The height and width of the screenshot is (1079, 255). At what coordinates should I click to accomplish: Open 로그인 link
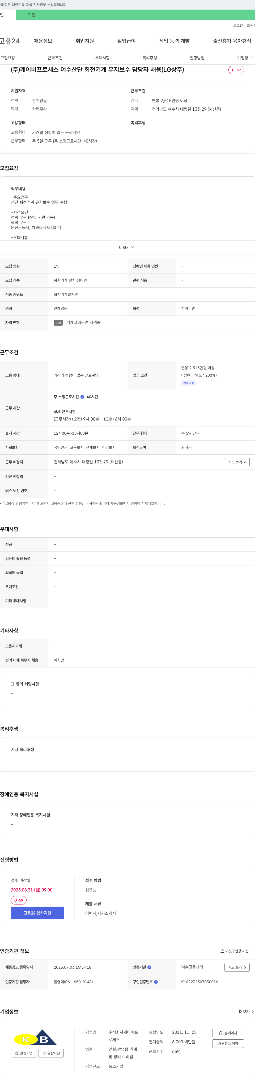[x=238, y=26]
